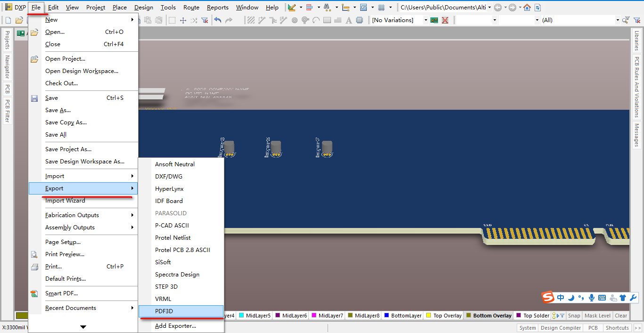Click the Mask Level button
Screen dimensions: 644x333
[597, 316]
